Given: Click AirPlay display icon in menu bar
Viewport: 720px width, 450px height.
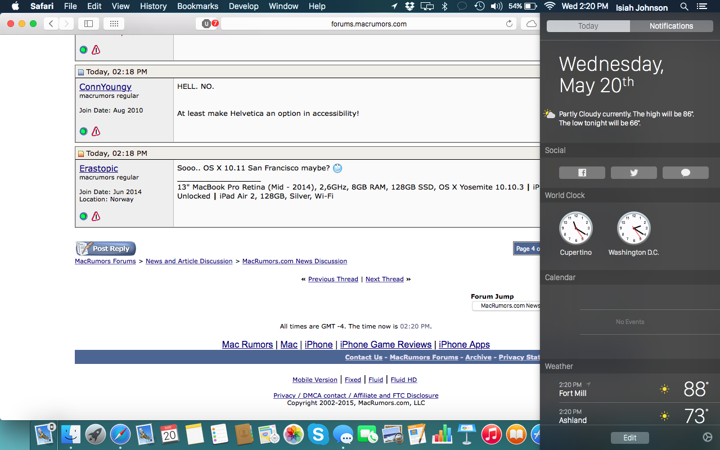Looking at the screenshot, I should point(427,6).
